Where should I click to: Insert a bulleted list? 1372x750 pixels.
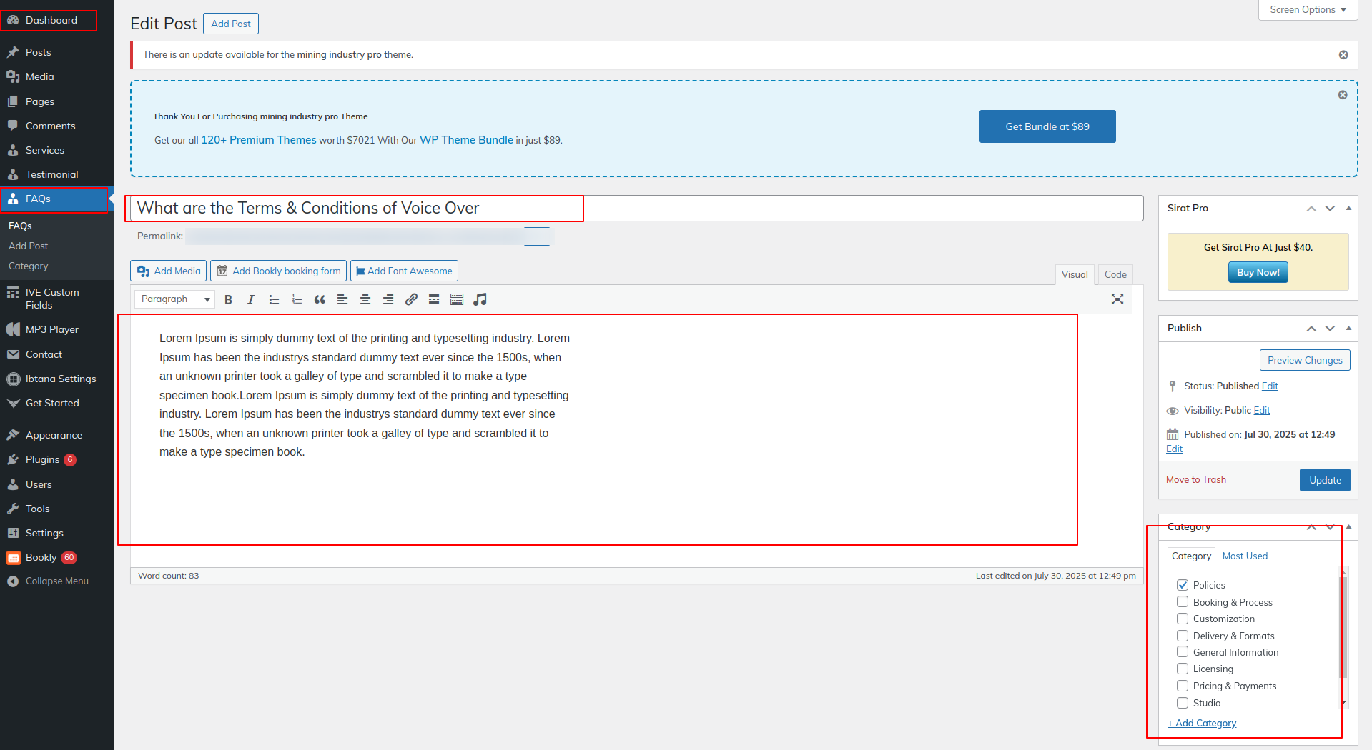coord(274,300)
